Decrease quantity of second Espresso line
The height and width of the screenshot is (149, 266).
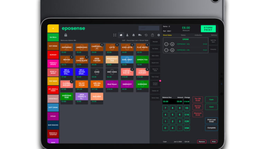[x=166, y=50]
